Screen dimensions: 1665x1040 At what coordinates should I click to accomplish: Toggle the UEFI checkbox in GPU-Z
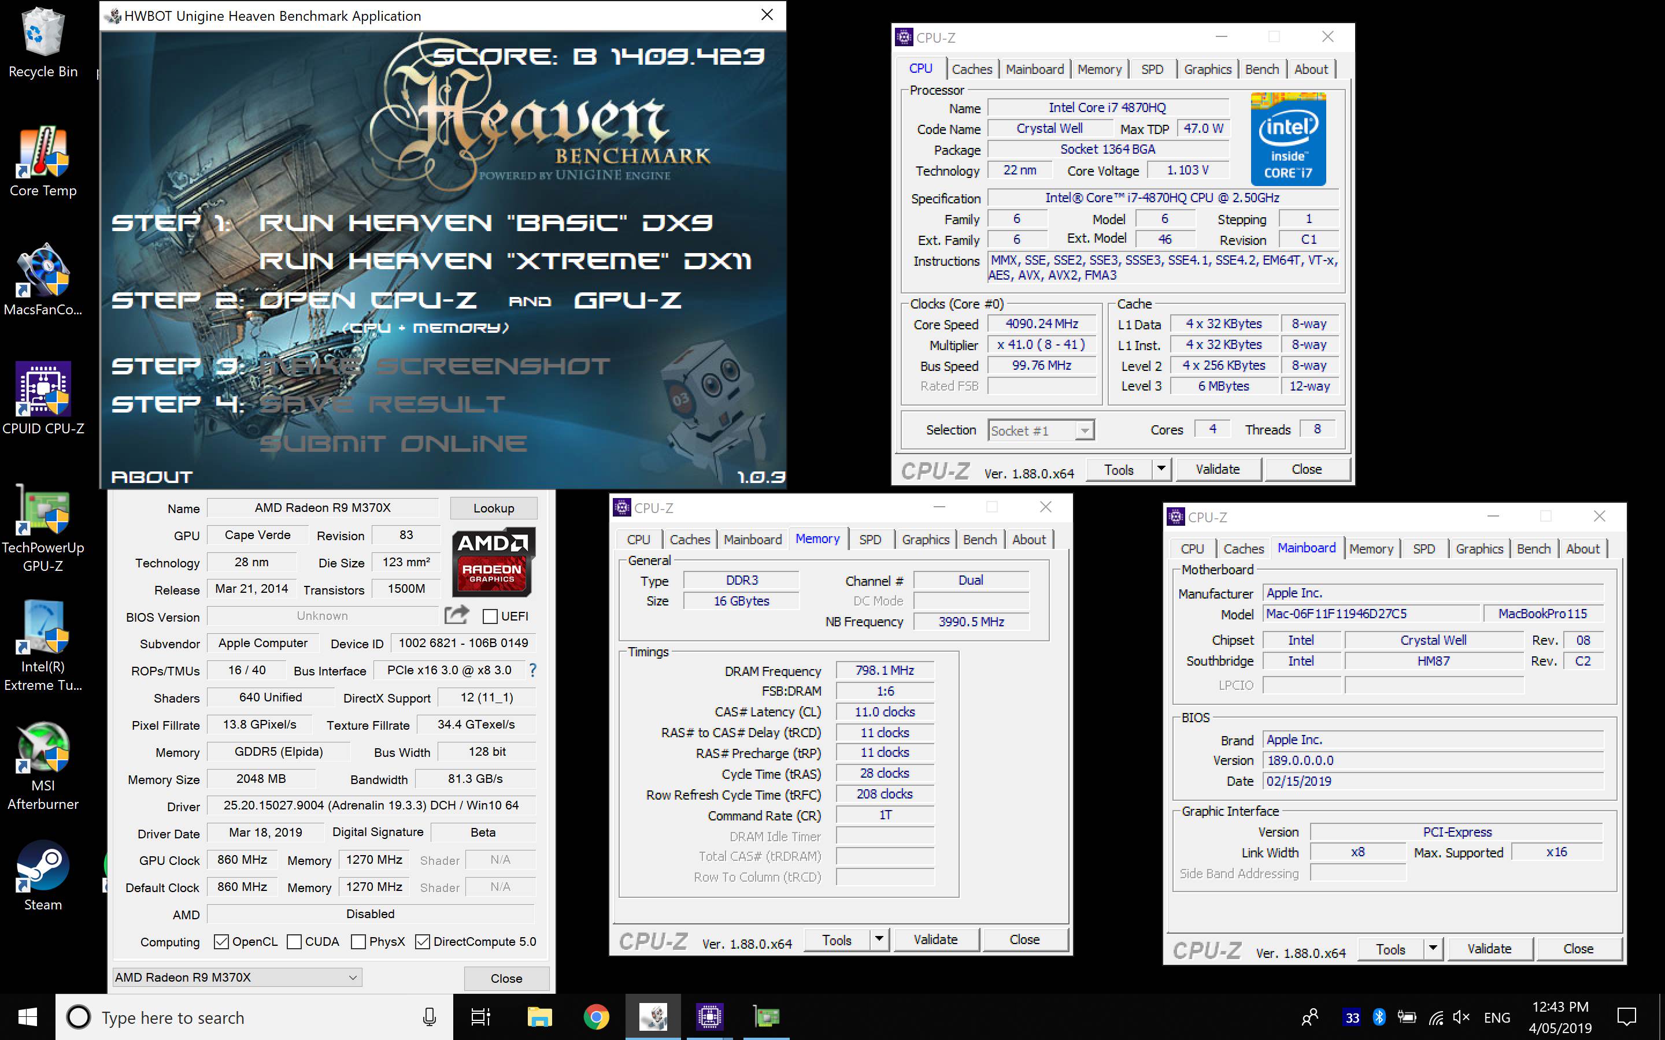(x=490, y=616)
